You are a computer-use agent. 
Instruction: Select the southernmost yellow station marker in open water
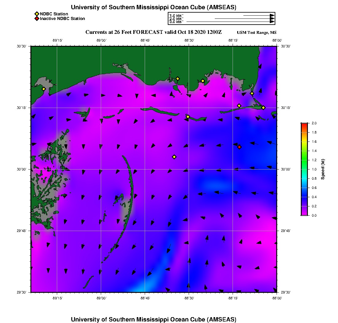(174, 157)
